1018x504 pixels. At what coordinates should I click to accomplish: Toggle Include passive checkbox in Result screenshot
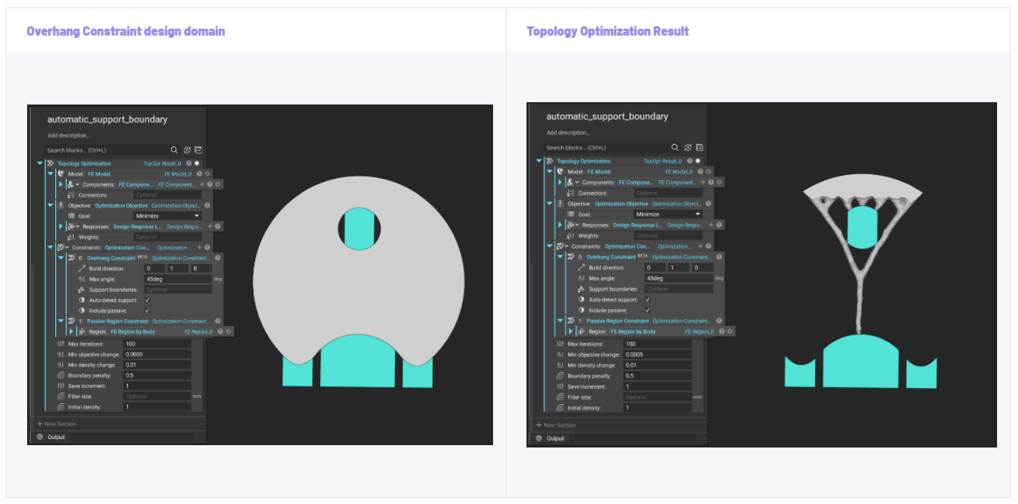[647, 310]
